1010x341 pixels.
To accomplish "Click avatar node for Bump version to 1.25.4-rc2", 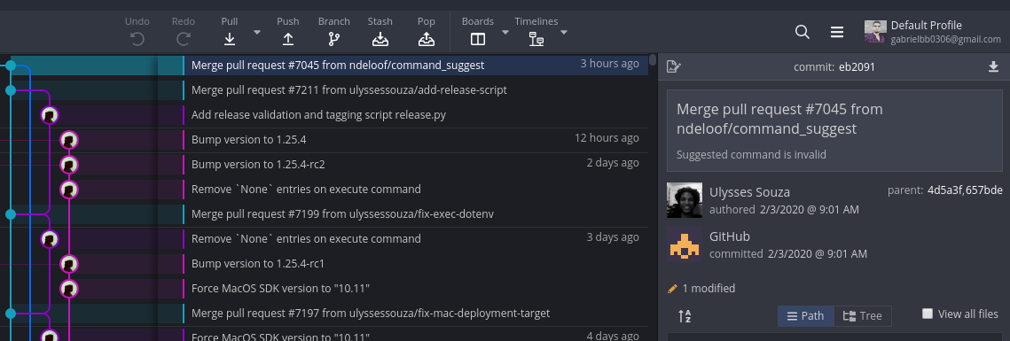I will (69, 165).
